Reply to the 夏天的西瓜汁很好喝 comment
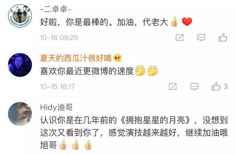This screenshot has width=236, height=154. (x=194, y=86)
